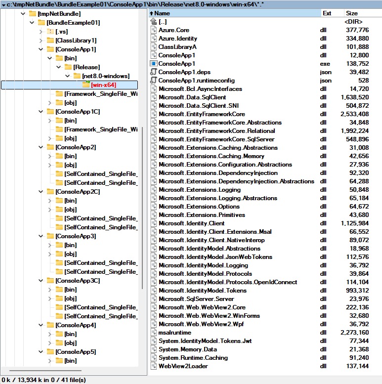Click the msalruntime dll file icon
Viewport: 382px width, 384px height.
pos(153,332)
